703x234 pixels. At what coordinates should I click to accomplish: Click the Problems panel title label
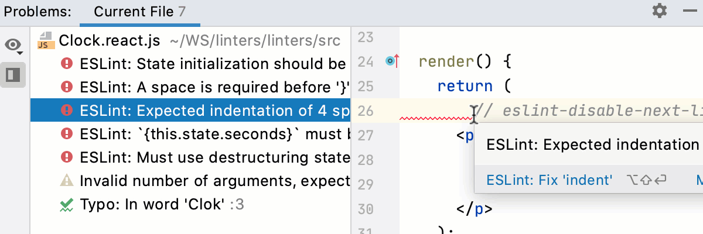tap(37, 12)
